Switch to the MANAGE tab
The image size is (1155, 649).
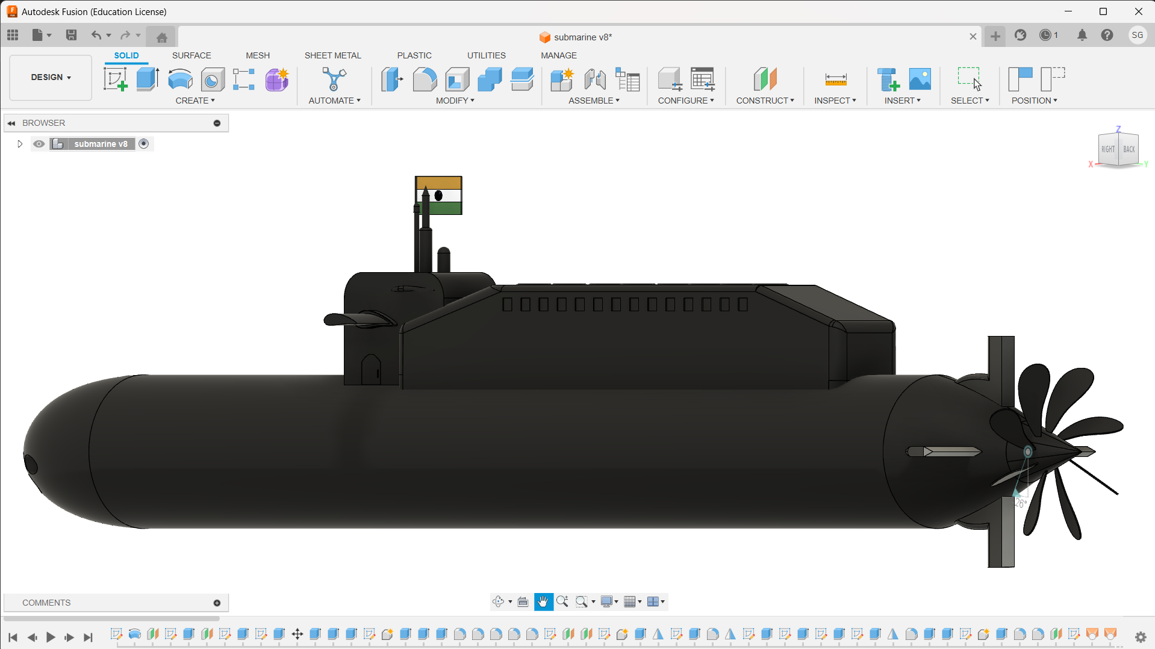pyautogui.click(x=559, y=55)
